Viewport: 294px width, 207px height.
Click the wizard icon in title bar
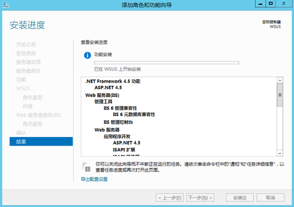6,4
